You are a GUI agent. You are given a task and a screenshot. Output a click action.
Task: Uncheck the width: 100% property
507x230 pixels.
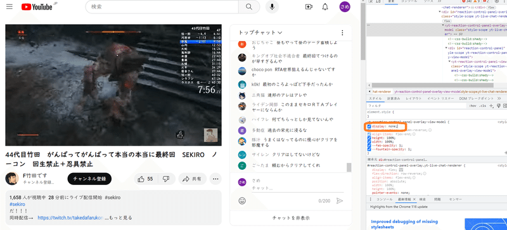click(369, 142)
